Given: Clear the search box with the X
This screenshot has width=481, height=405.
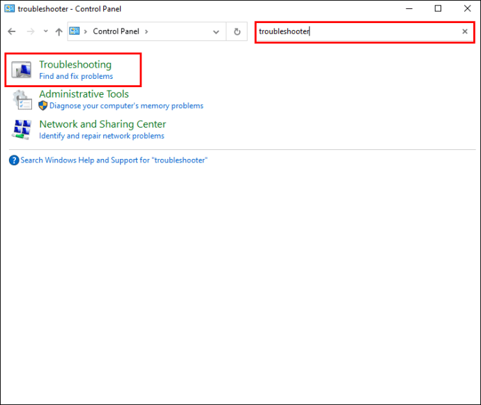Looking at the screenshot, I should [x=465, y=31].
